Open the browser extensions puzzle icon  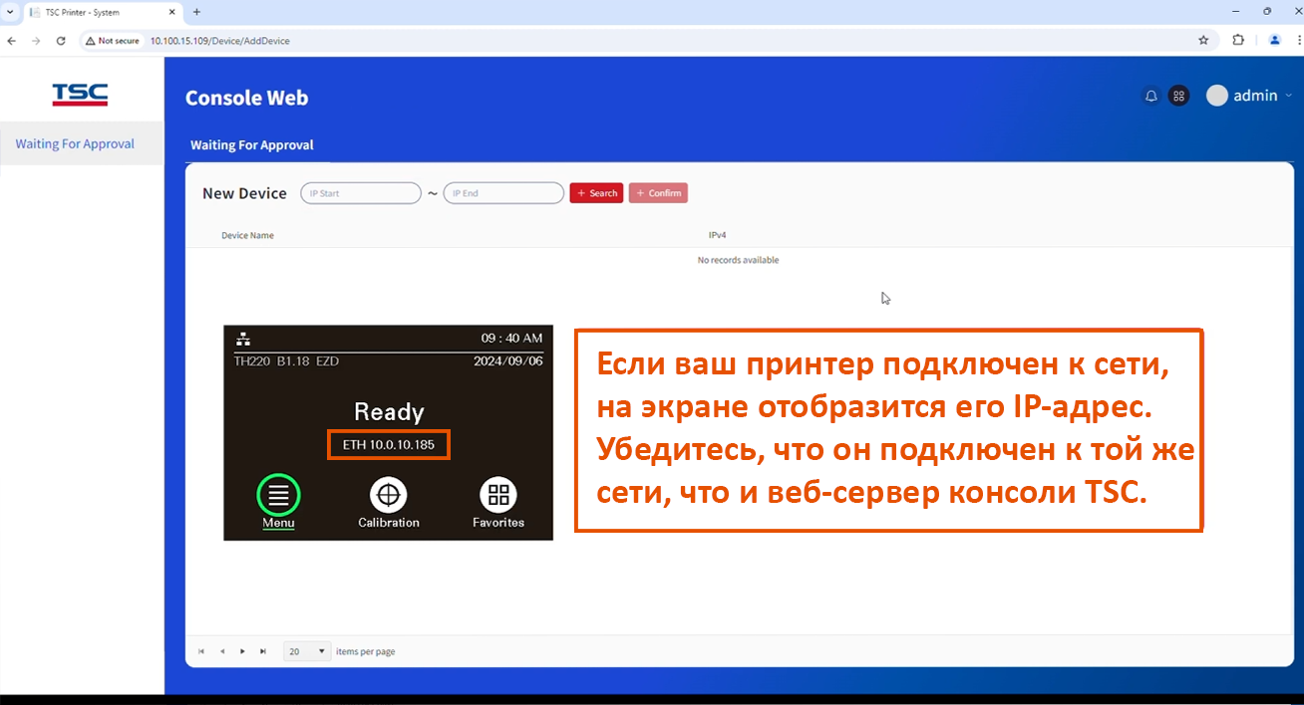1238,41
